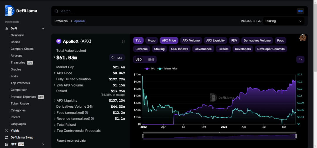This screenshot has height=148, width=317.
Task: Expand Top Controversial Proposals section
Action: tap(55, 131)
